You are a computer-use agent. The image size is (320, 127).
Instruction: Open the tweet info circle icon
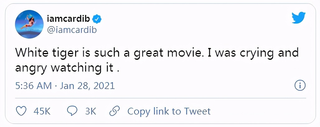click(x=300, y=86)
